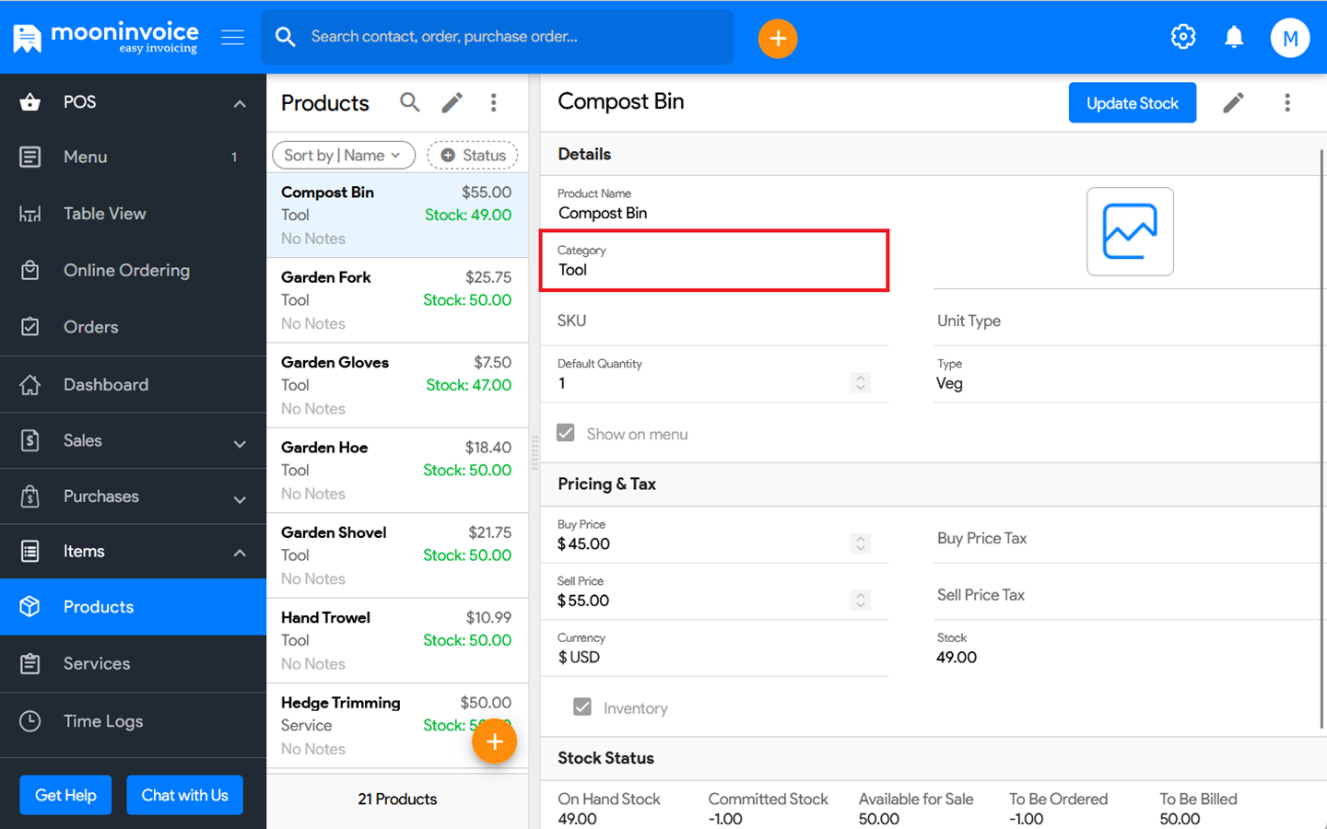Viewport: 1327px width, 829px height.
Task: Click pencil icon in Products list header
Action: pyautogui.click(x=452, y=102)
